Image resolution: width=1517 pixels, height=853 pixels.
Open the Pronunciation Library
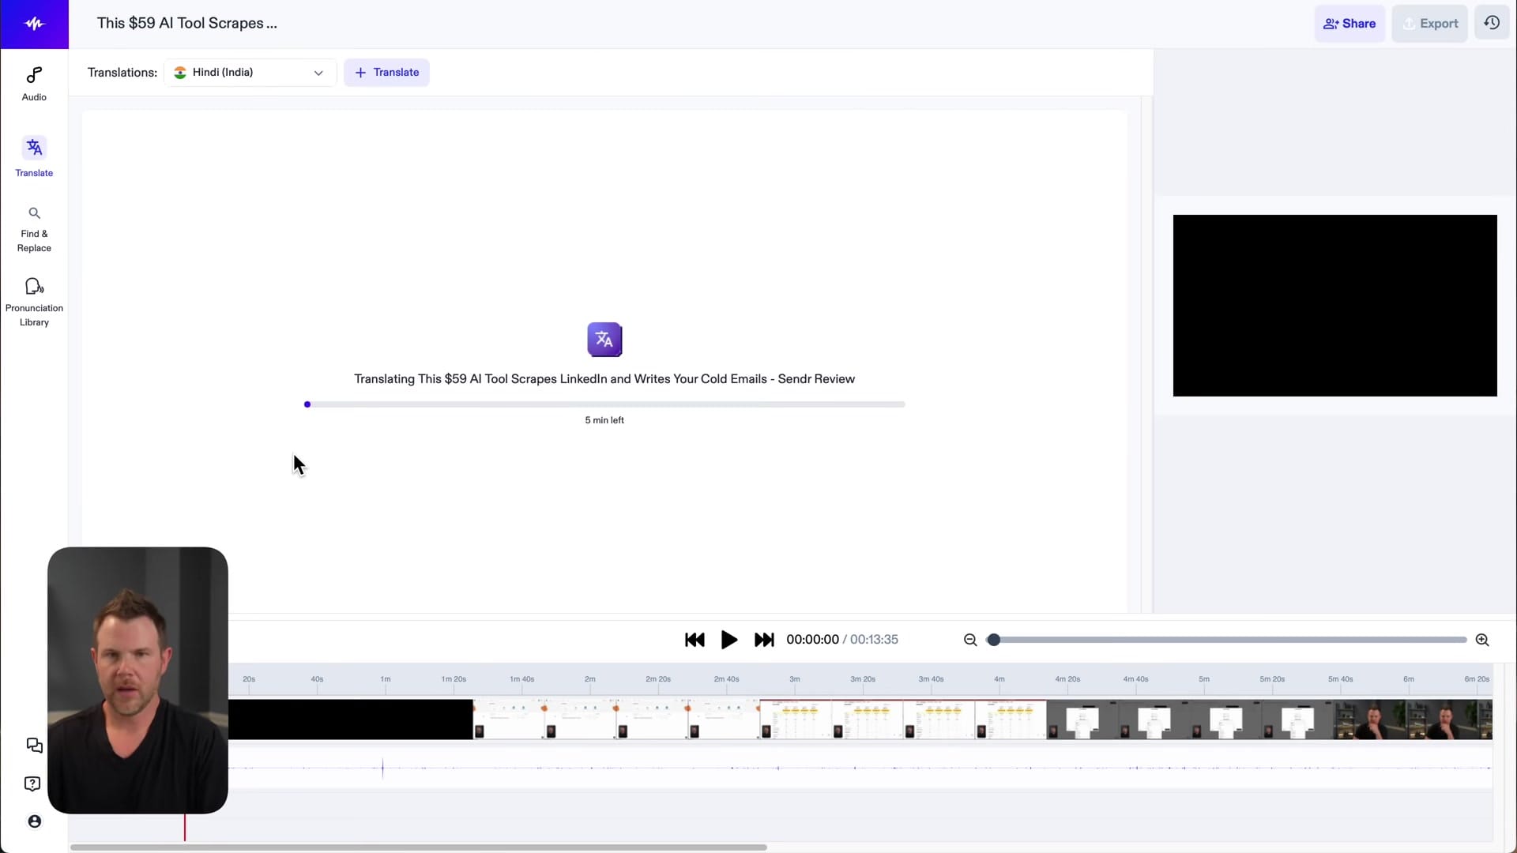(34, 302)
